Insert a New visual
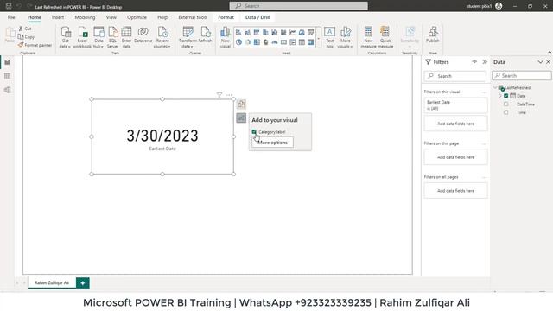Image resolution: width=553 pixels, height=311 pixels. 225,37
